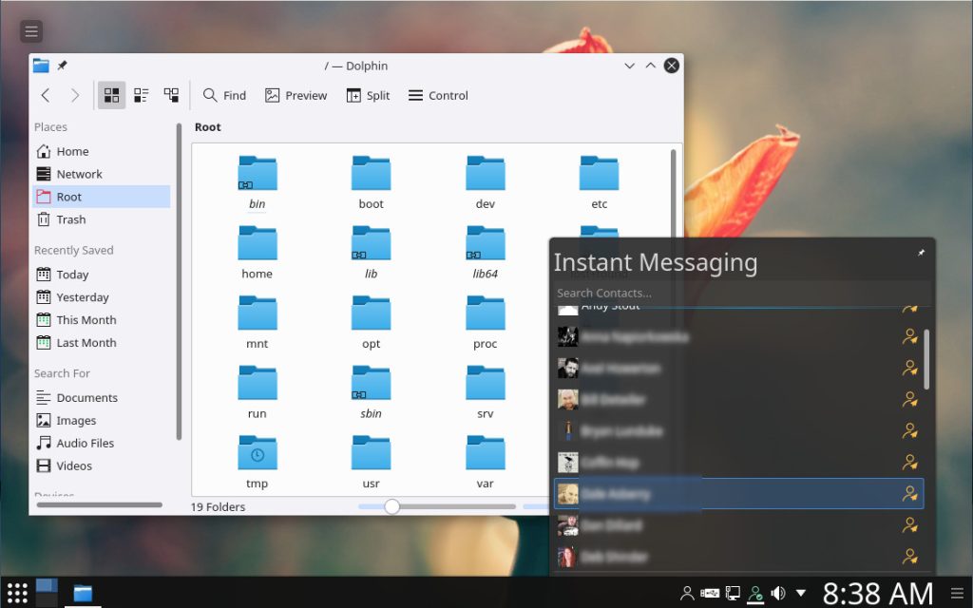
Task: Click the volume speaker tray icon
Action: [778, 594]
